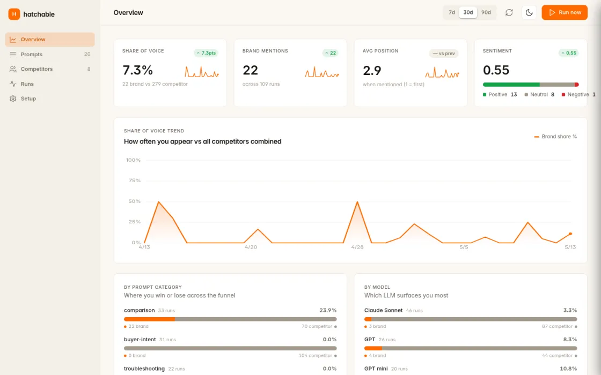Click the 7.3pts change badge

pyautogui.click(x=206, y=53)
